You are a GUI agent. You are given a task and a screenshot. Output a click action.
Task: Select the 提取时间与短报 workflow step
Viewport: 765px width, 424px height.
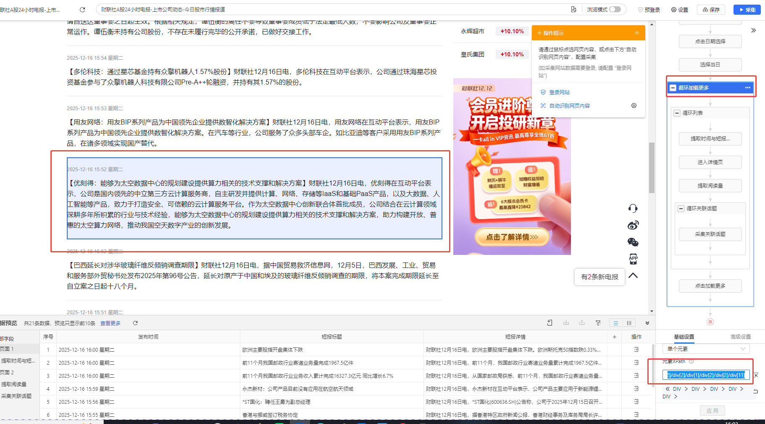[x=710, y=139]
